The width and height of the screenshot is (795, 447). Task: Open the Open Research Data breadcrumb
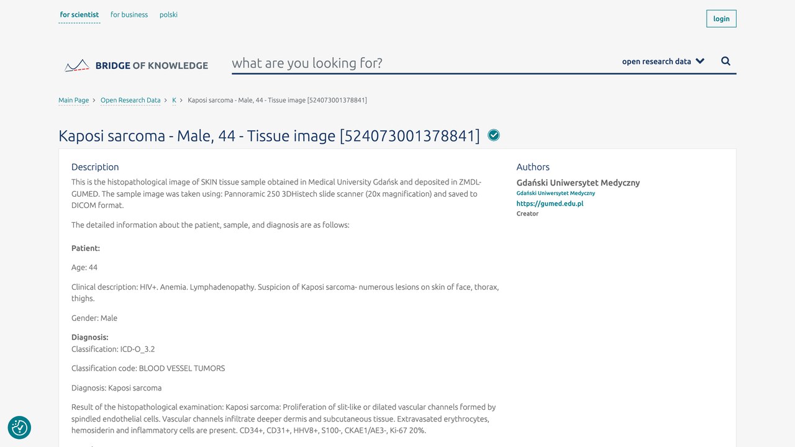[x=130, y=100]
